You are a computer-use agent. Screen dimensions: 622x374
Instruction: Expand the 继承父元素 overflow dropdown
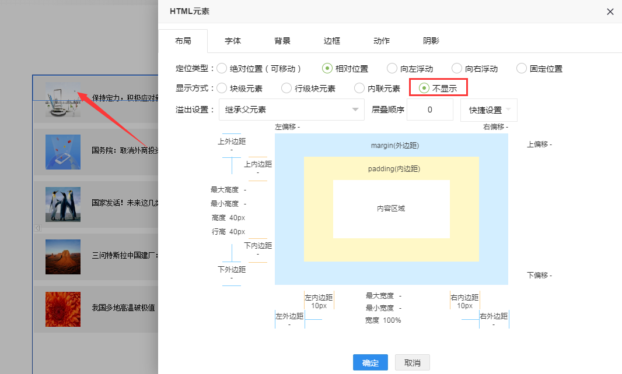pyautogui.click(x=291, y=110)
